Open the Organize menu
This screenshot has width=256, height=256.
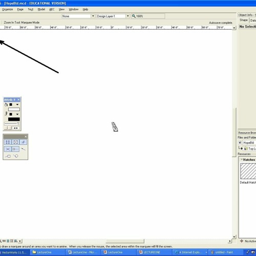7,9
